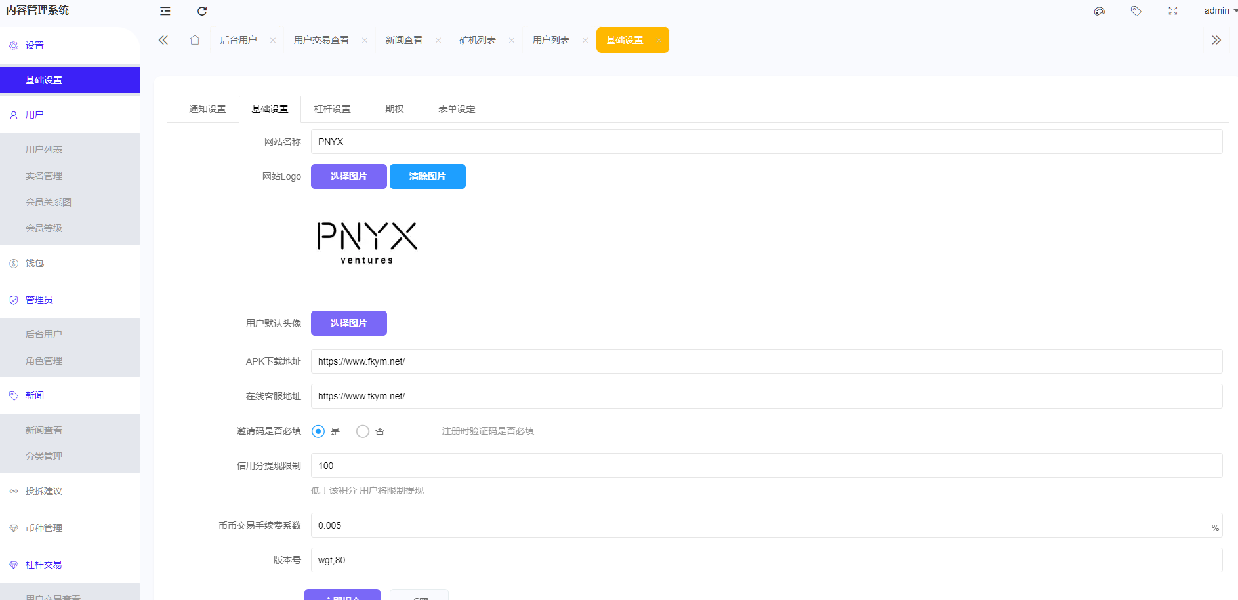Click the right double-arrow to scroll tabs
The width and height of the screenshot is (1238, 600).
[1217, 39]
